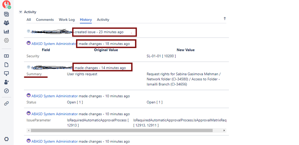Click the 'IssueParameter' field label
This screenshot has height=145, width=299.
[x=39, y=120]
